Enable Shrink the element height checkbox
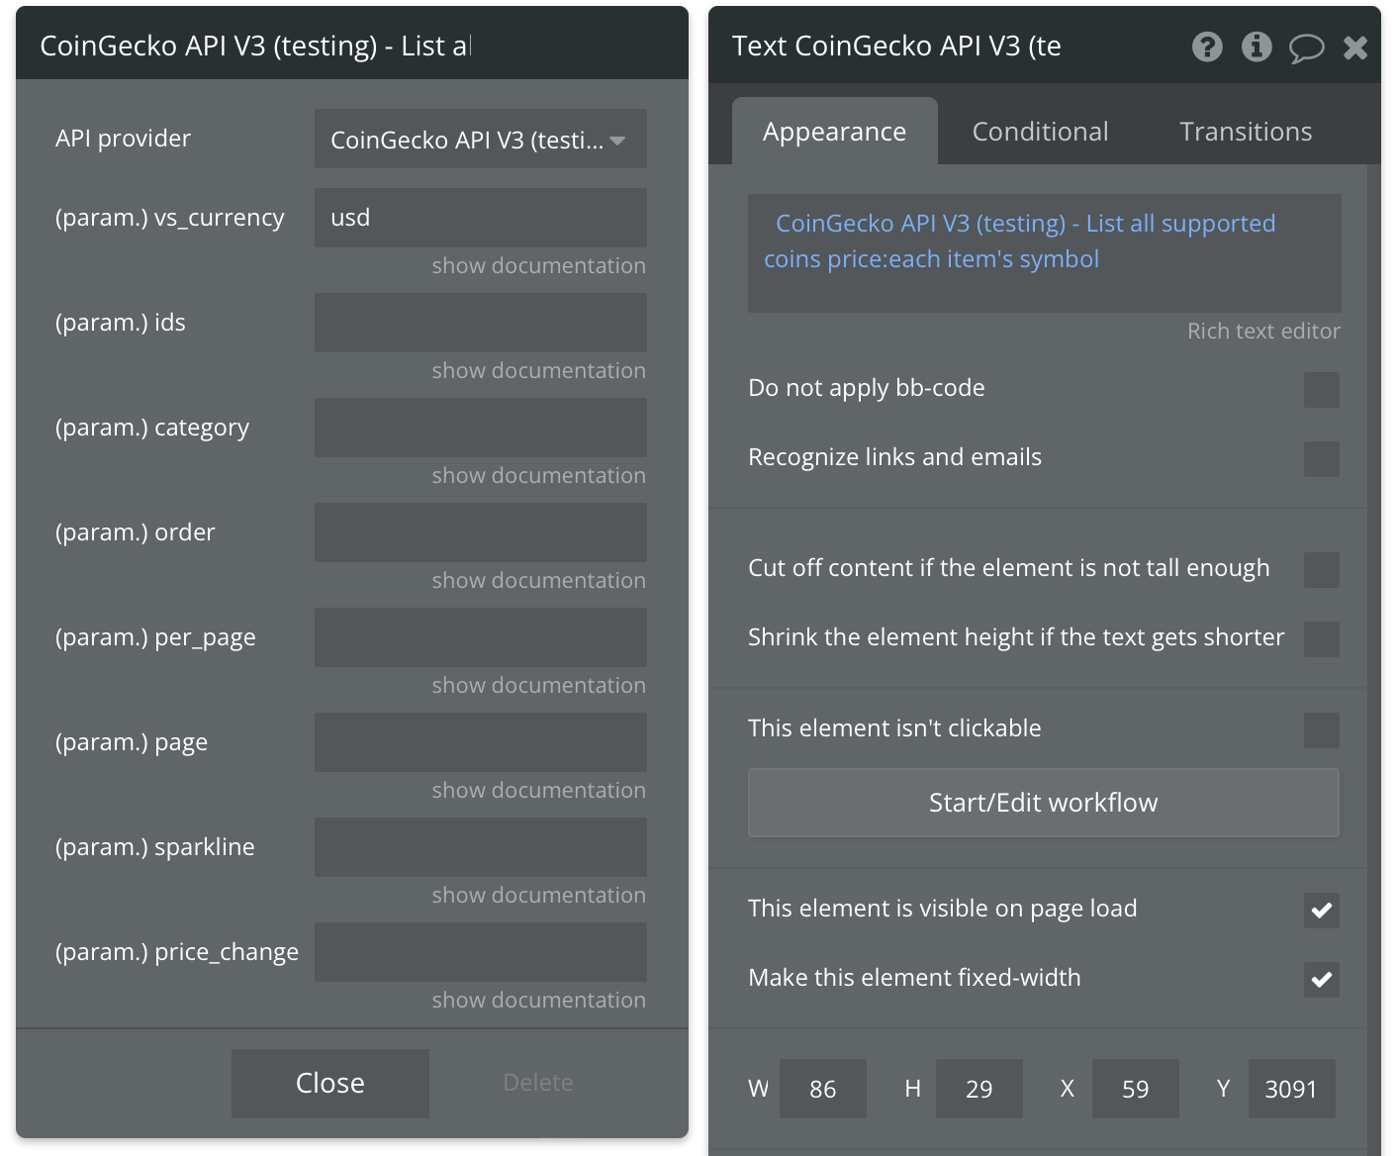The height and width of the screenshot is (1156, 1397). click(x=1322, y=639)
